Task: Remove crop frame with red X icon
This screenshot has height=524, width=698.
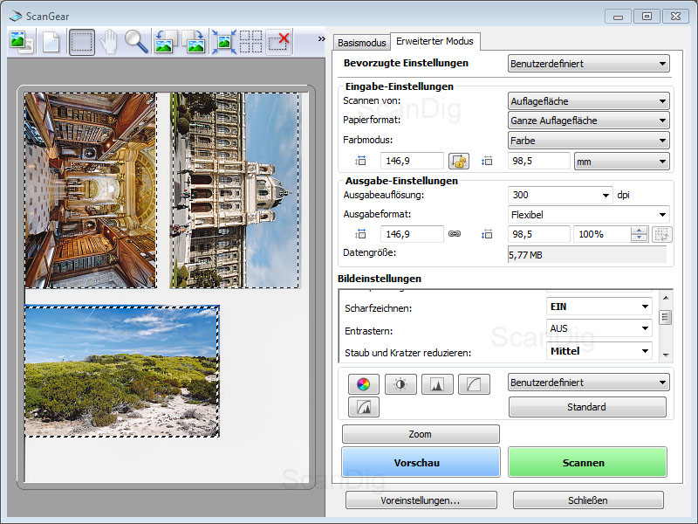Action: 279,41
